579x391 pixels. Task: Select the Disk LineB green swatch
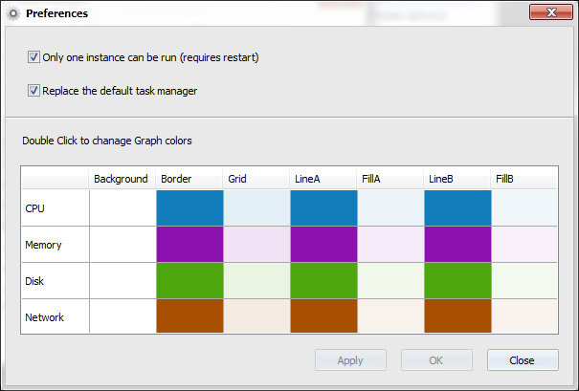point(457,281)
